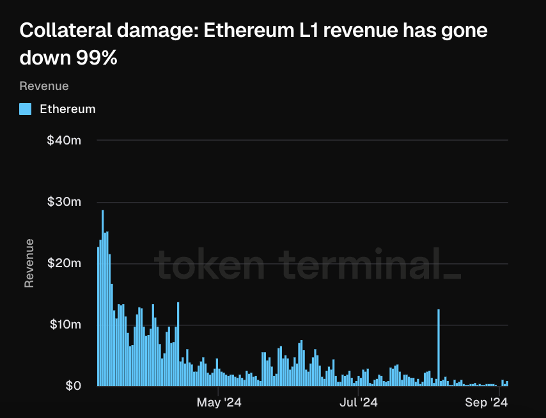Click the last bar at right edge
546x418 pixels.
pyautogui.click(x=507, y=383)
